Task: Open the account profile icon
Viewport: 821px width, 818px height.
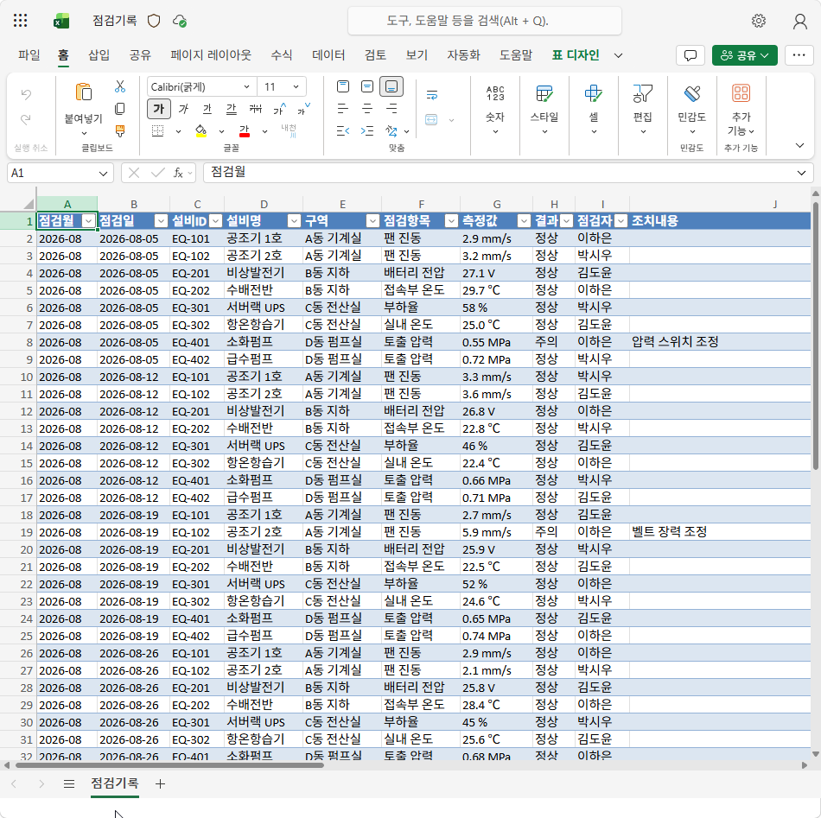Action: tap(799, 21)
